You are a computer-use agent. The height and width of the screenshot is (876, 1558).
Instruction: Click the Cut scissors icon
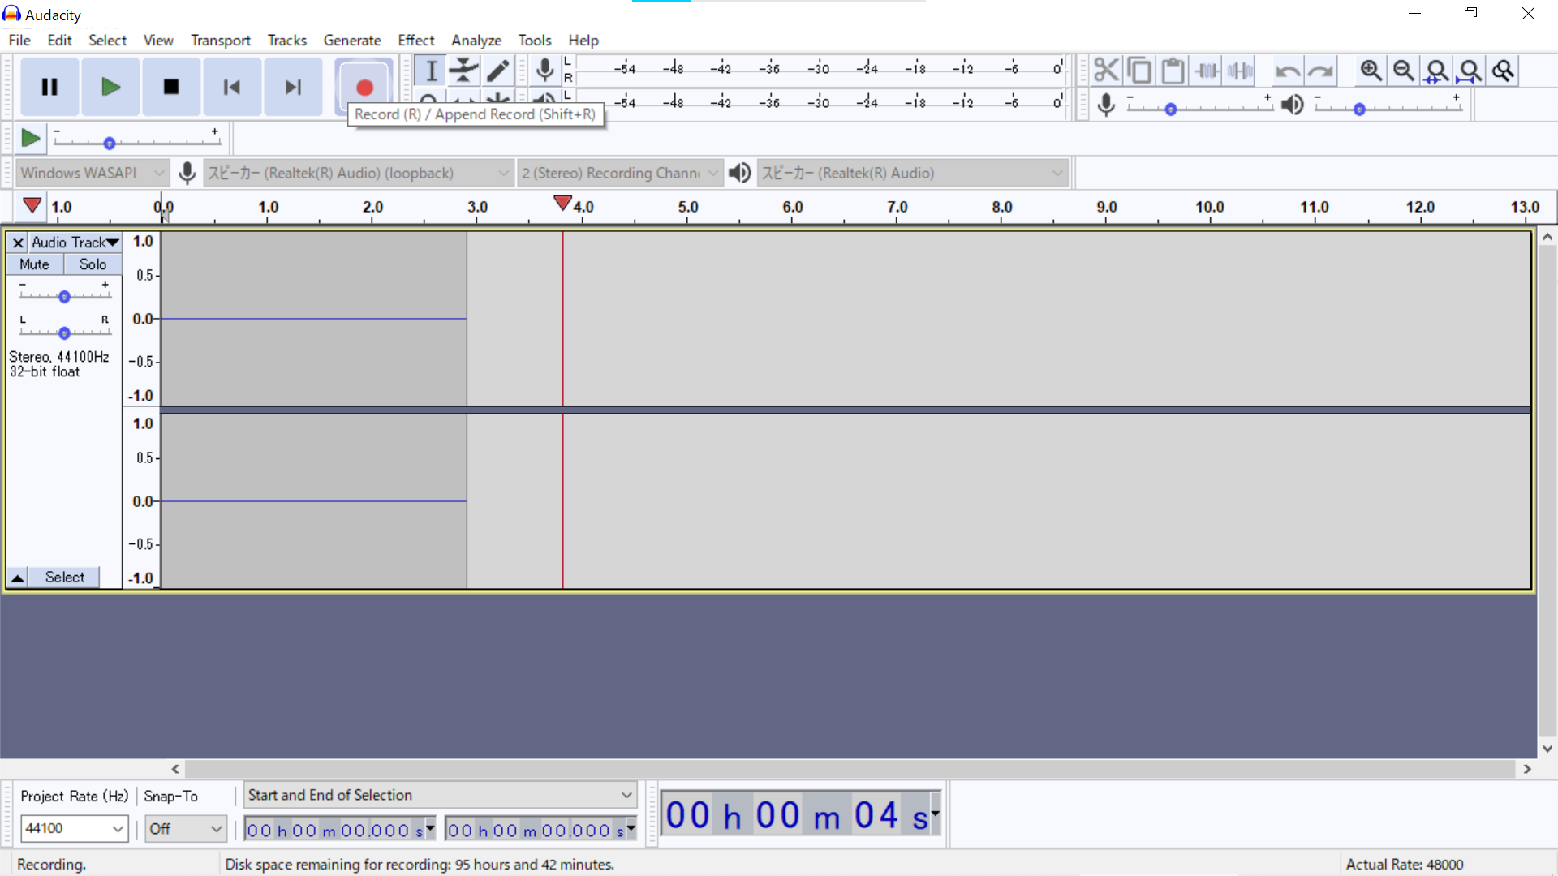[x=1106, y=71]
